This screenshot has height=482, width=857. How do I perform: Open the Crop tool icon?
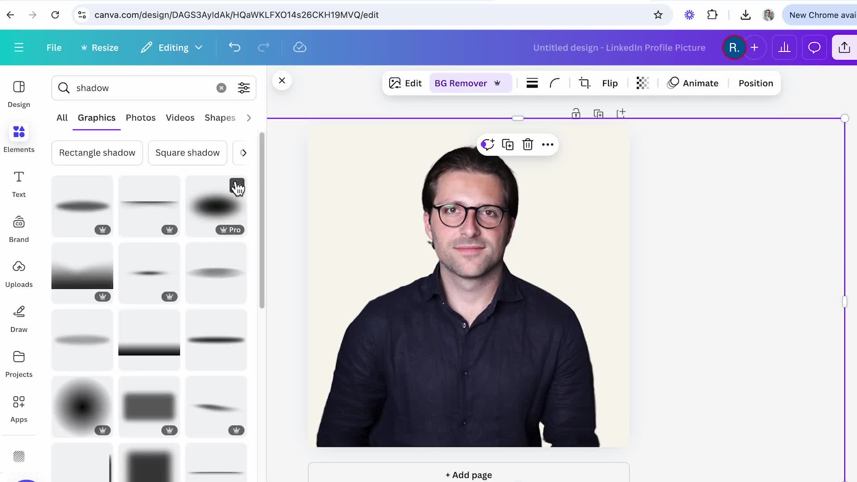coord(584,83)
